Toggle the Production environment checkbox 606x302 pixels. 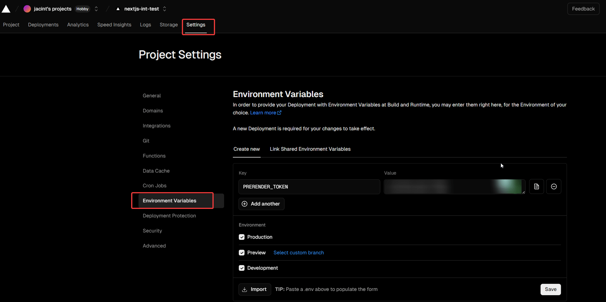click(242, 237)
